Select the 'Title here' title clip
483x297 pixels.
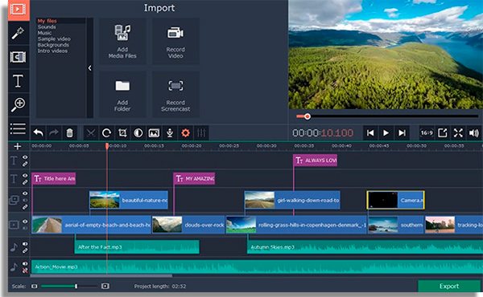pos(54,178)
